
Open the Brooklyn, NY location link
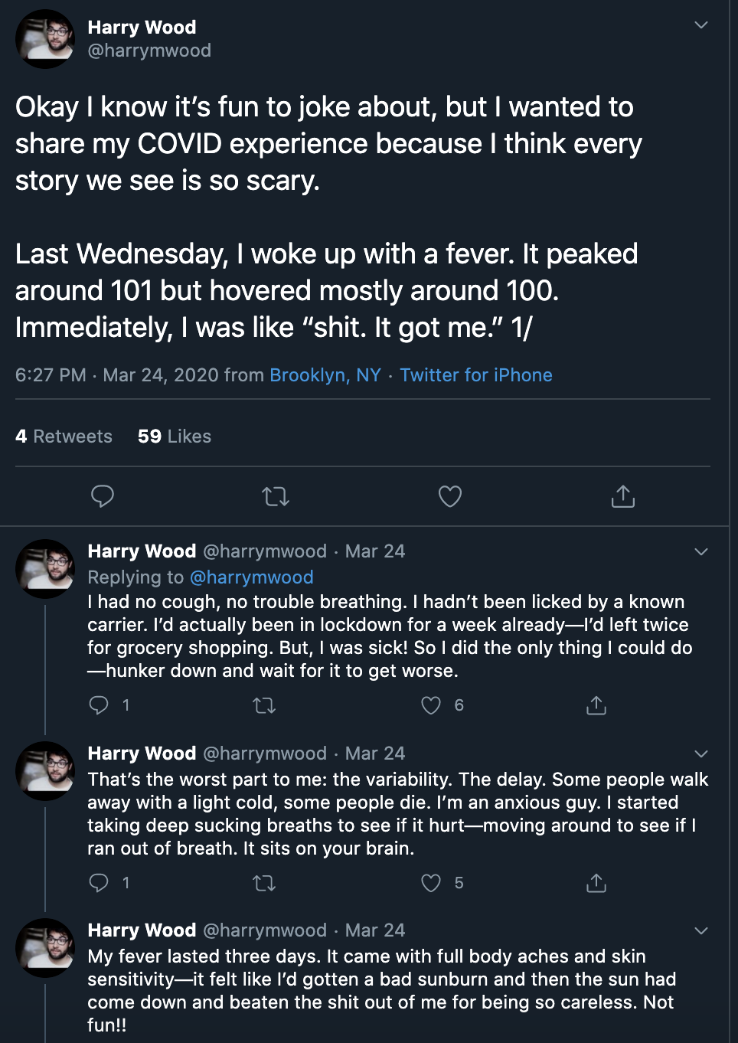coord(325,375)
